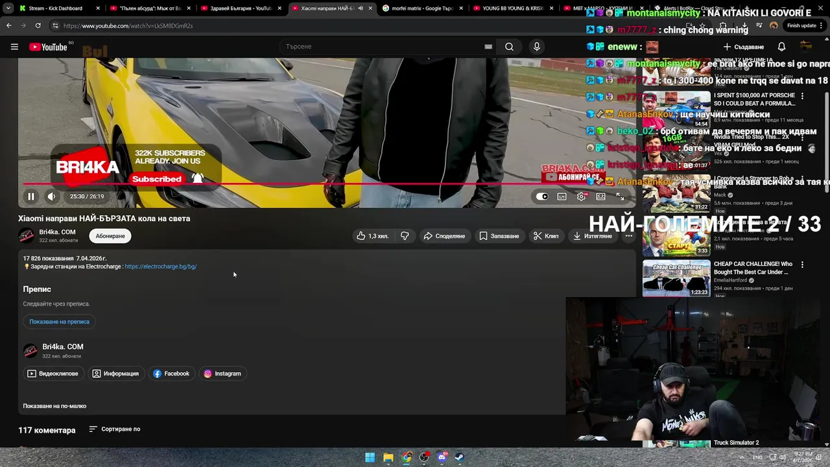This screenshot has width=830, height=467.
Task: Open the YouTube hamburger guide menu
Action: (14, 47)
